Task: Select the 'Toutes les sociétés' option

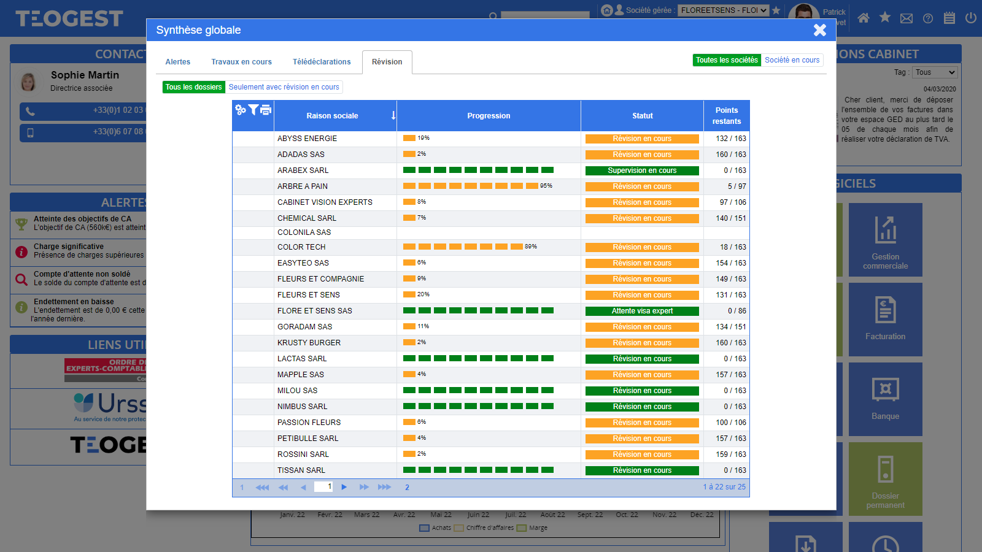Action: [727, 60]
